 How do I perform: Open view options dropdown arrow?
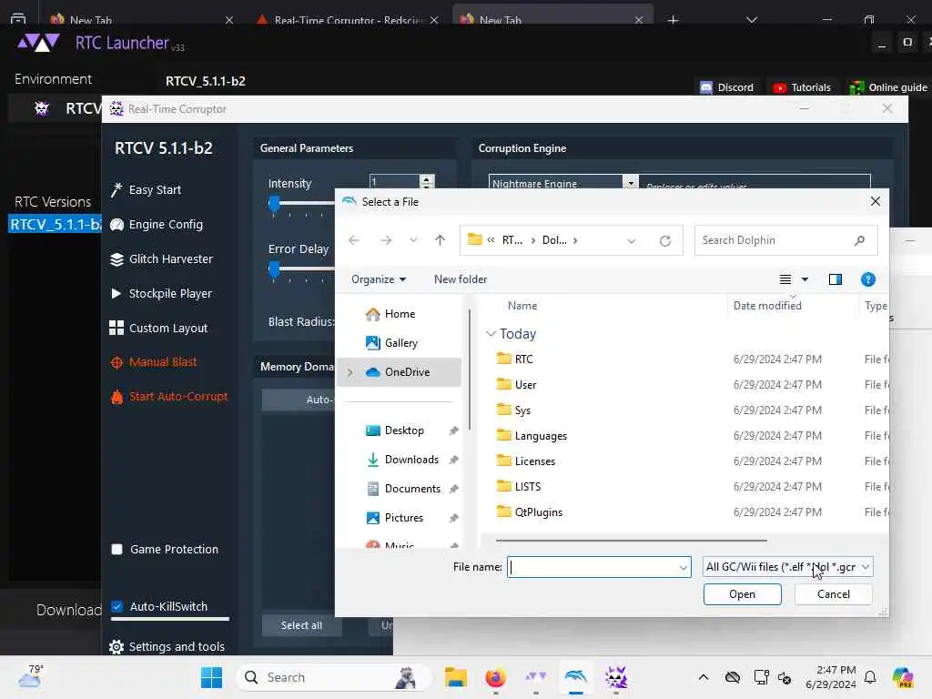click(x=805, y=279)
